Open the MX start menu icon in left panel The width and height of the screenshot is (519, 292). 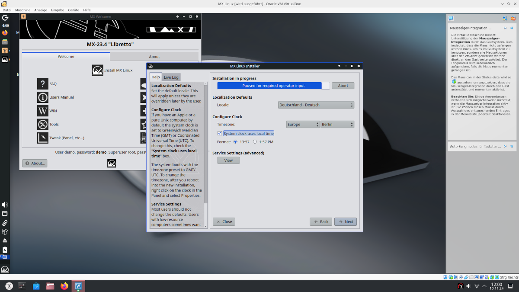click(x=5, y=269)
